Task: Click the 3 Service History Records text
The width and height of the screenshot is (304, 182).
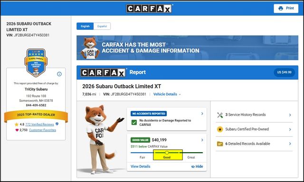Action: pos(246,115)
